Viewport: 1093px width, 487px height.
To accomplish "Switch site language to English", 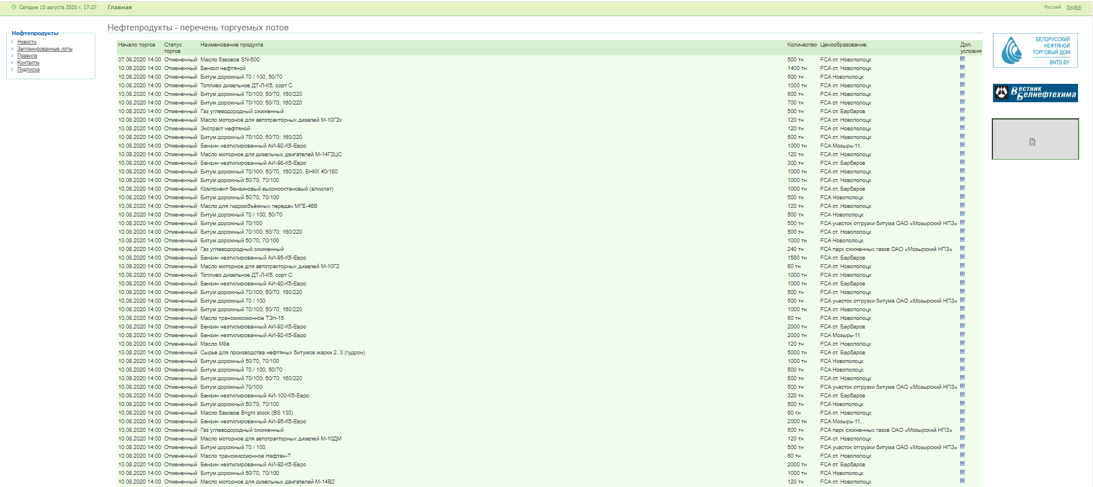I will (x=1073, y=7).
